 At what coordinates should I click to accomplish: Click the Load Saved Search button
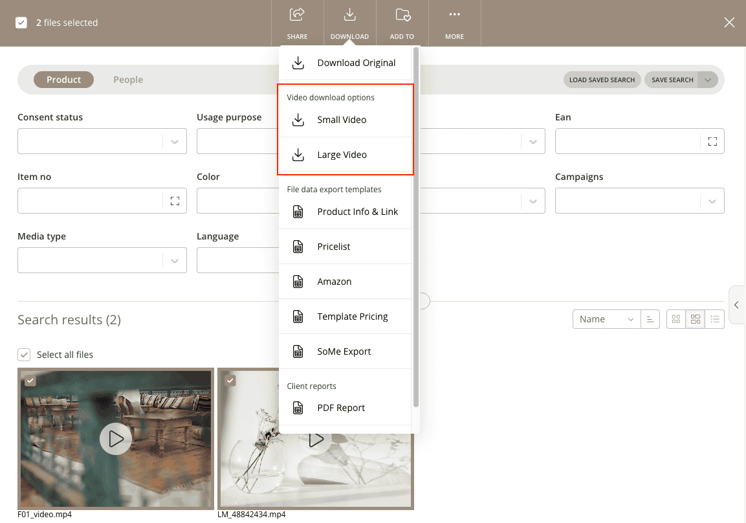click(x=602, y=80)
